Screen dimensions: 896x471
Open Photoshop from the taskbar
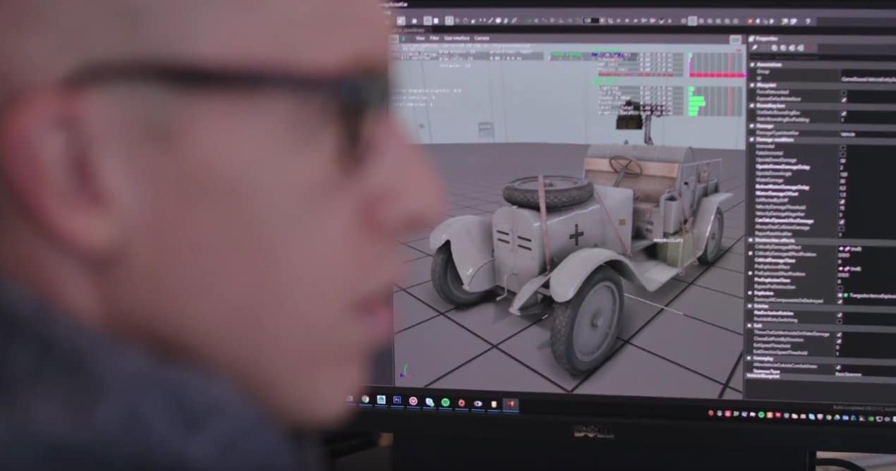tap(397, 400)
